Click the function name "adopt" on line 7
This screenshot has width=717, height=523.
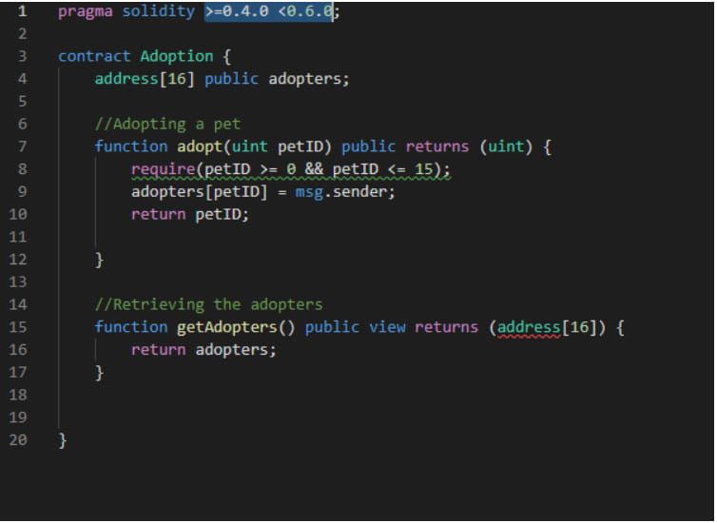[x=200, y=146]
